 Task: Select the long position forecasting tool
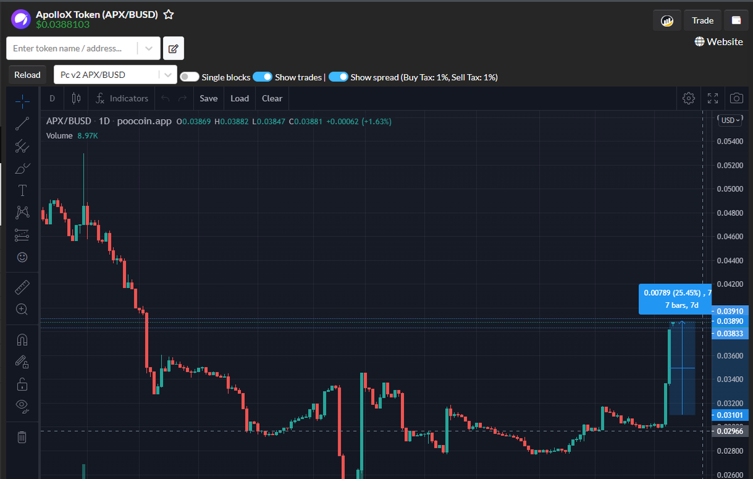[22, 235]
